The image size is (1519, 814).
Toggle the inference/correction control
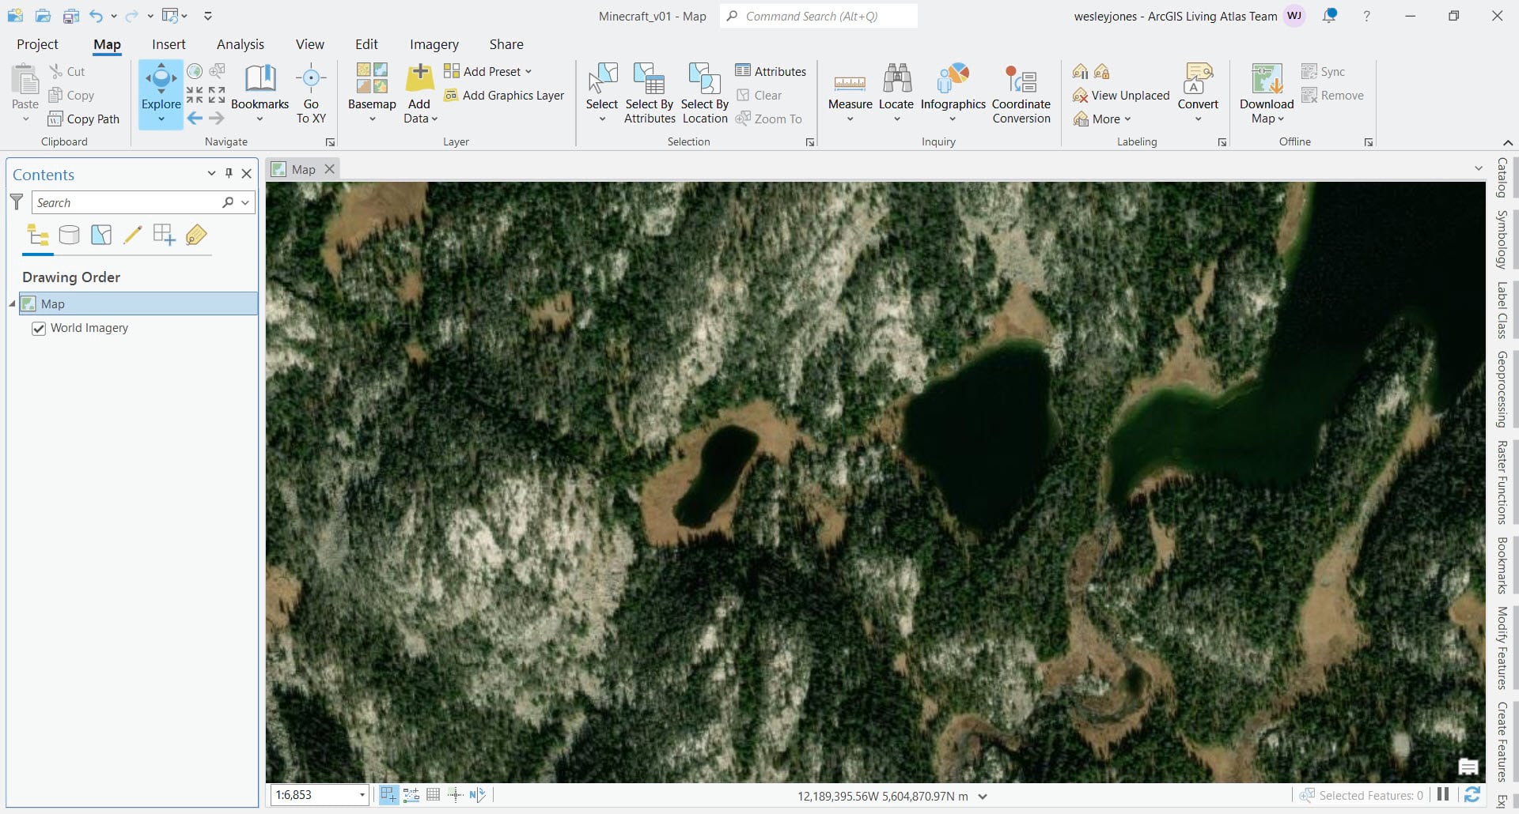point(455,795)
